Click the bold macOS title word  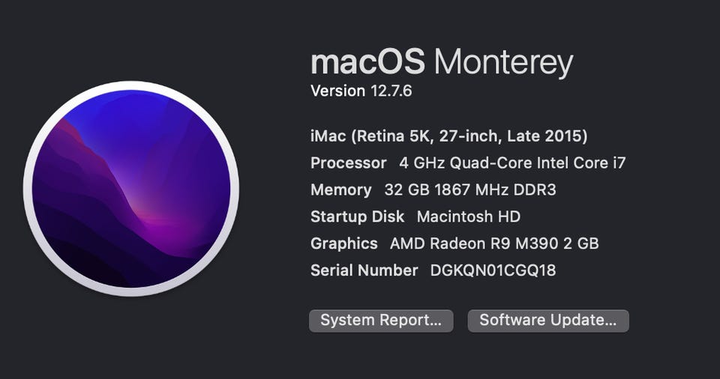(x=367, y=62)
